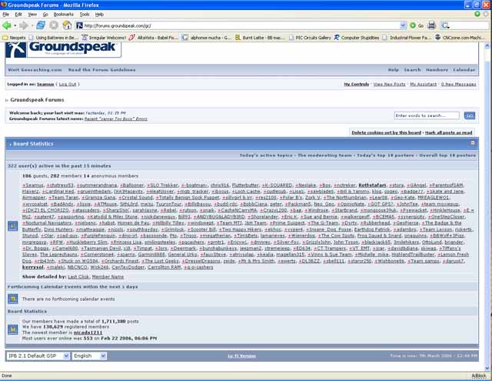This screenshot has width=492, height=381.
Task: Sort the active users by Last Click
Action: (x=78, y=277)
